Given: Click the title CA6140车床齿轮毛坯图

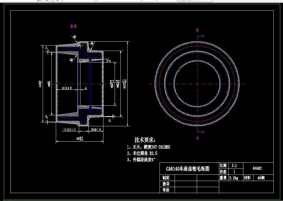Looking at the screenshot, I should pos(188,169).
